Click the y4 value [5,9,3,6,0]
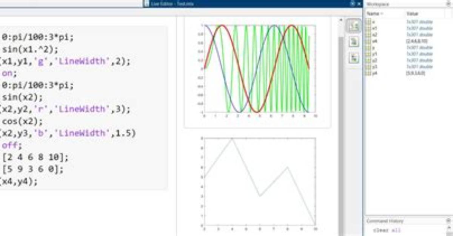Image resolution: width=453 pixels, height=236 pixels. pyautogui.click(x=415, y=73)
